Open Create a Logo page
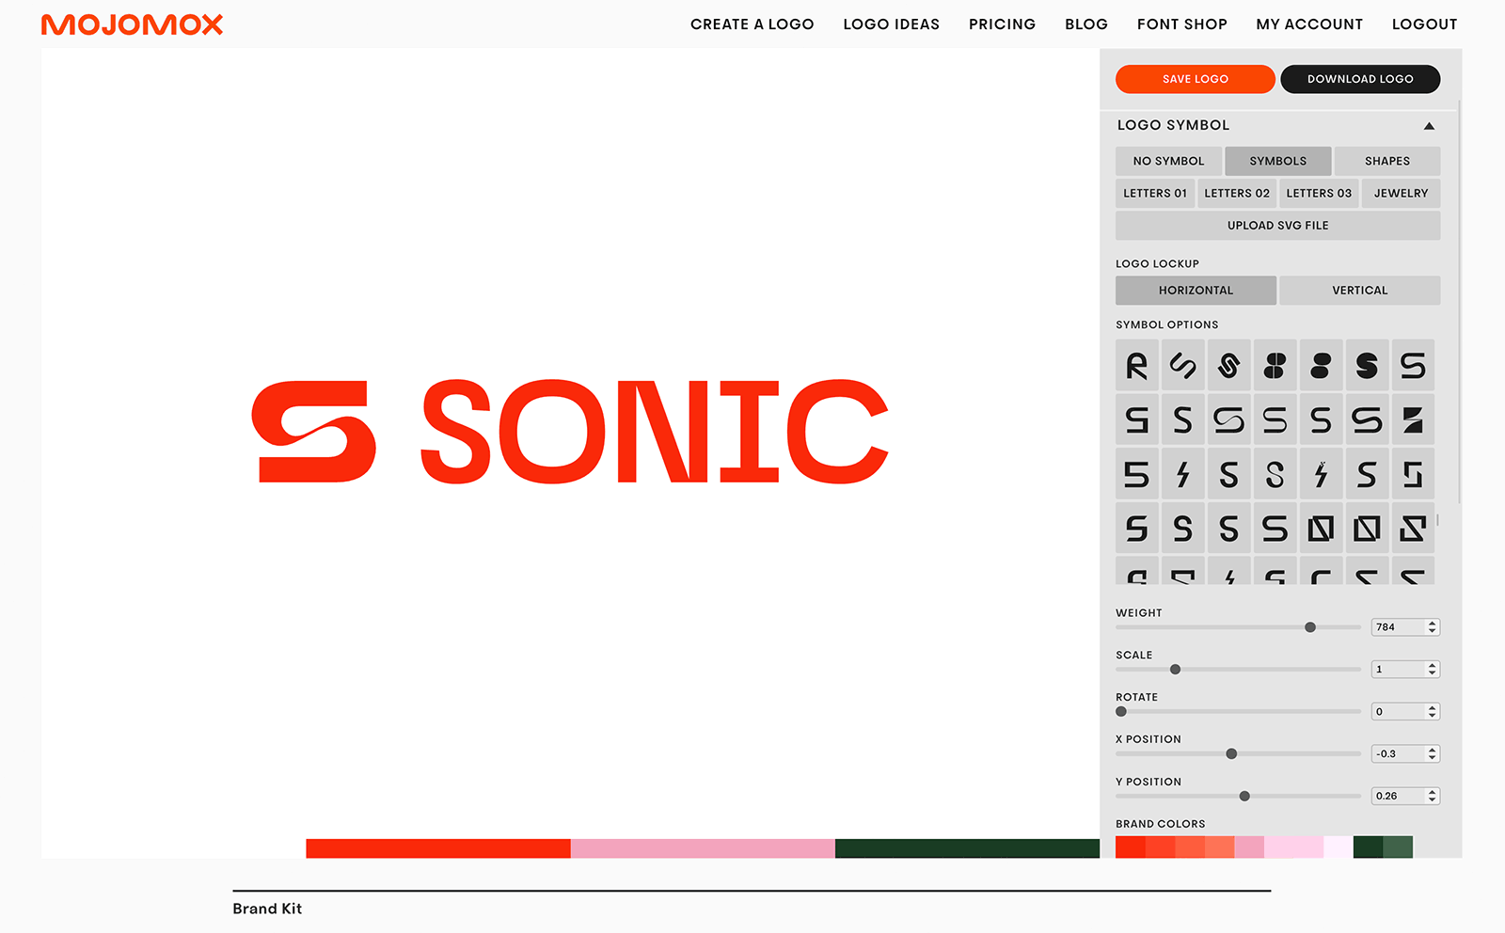Image resolution: width=1505 pixels, height=933 pixels. point(752,24)
